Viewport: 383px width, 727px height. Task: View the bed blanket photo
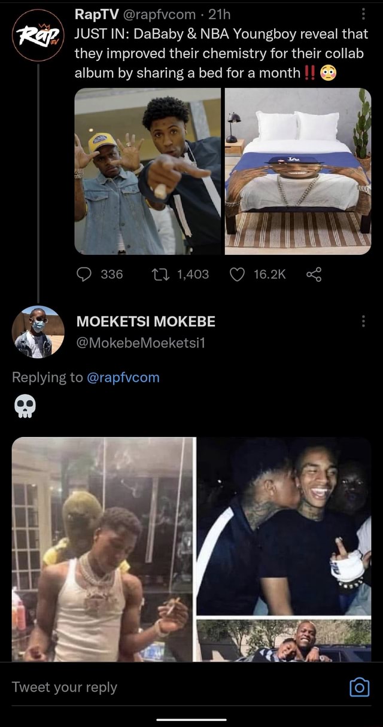tap(298, 171)
